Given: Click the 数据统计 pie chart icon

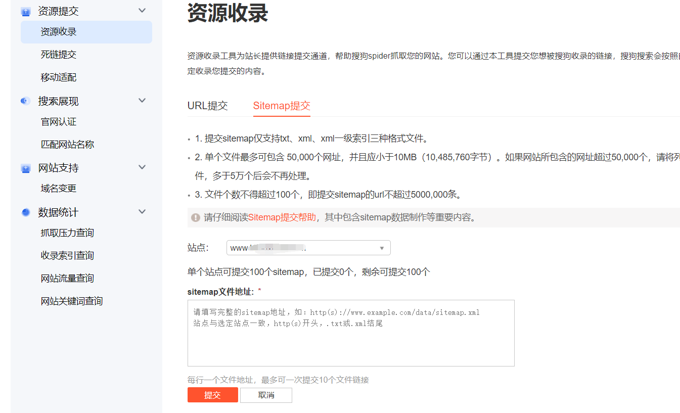Looking at the screenshot, I should [x=26, y=212].
